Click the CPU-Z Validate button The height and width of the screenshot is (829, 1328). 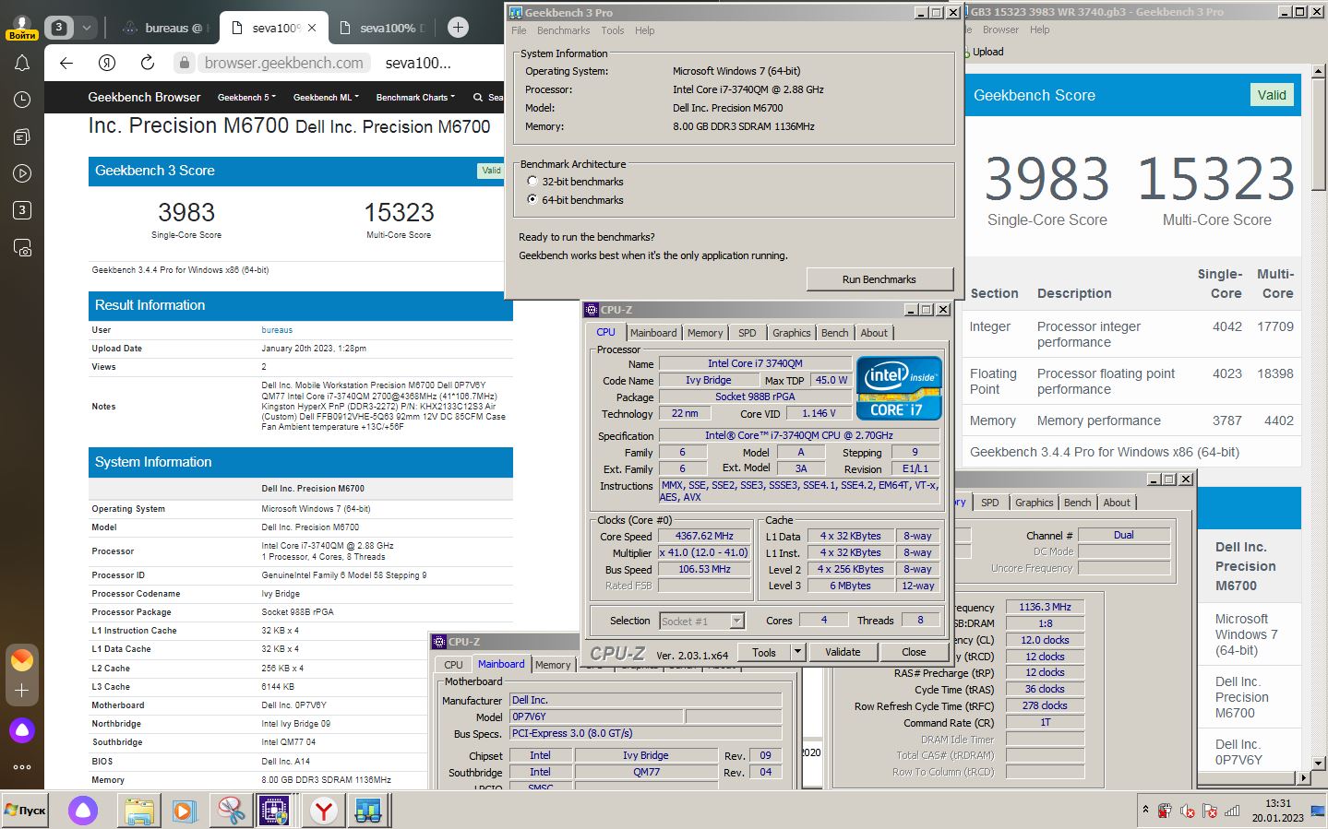click(x=843, y=652)
